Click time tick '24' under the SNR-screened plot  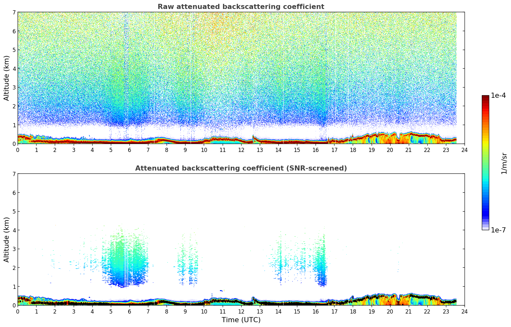pos(465,311)
